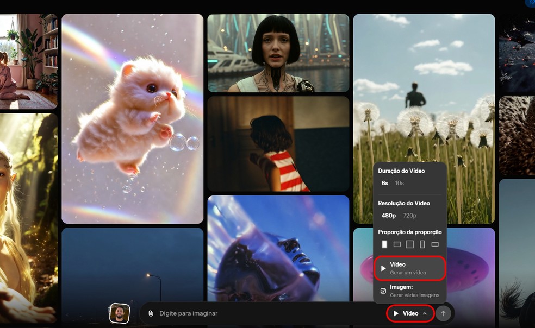Choose 720p video resolution

click(x=410, y=216)
